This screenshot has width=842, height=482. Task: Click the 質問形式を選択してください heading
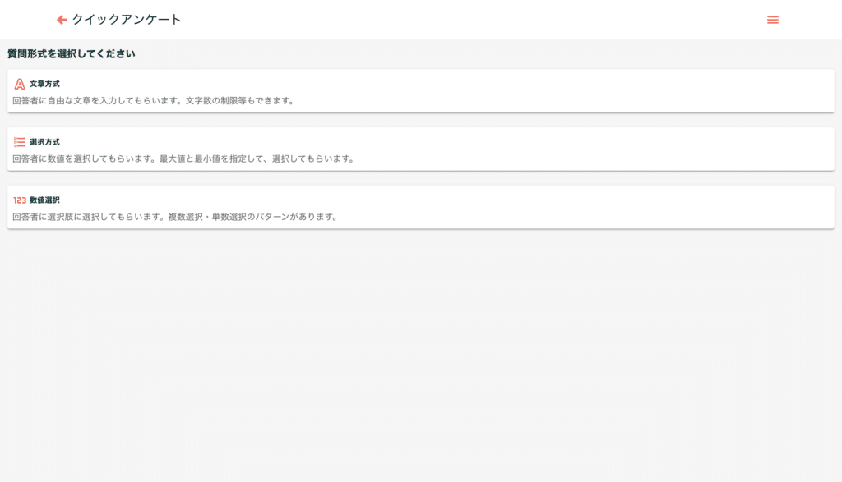pos(72,53)
